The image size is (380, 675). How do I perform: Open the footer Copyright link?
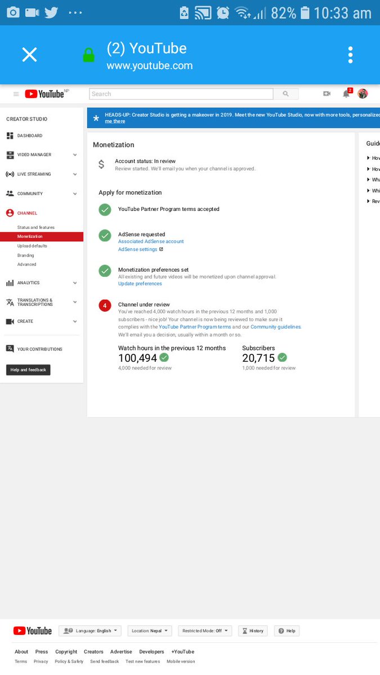point(66,652)
